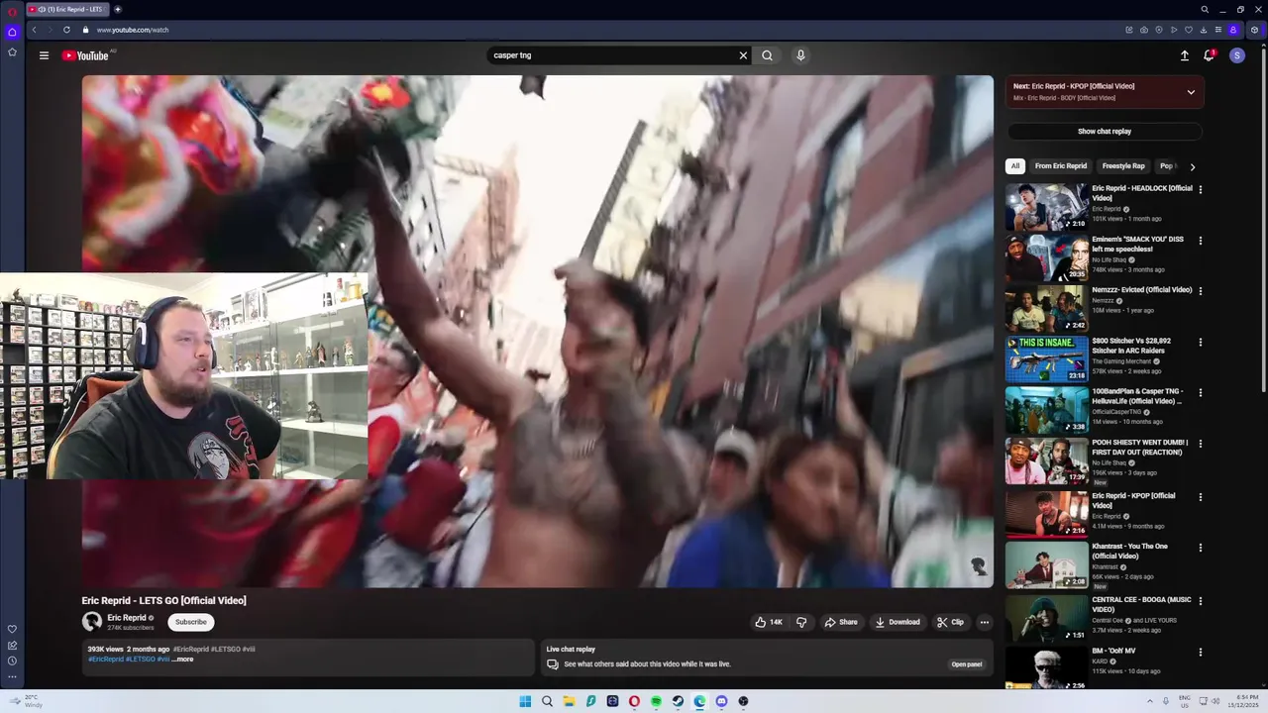Open Steam from the taskbar
Image resolution: width=1268 pixels, height=713 pixels.
pos(678,701)
